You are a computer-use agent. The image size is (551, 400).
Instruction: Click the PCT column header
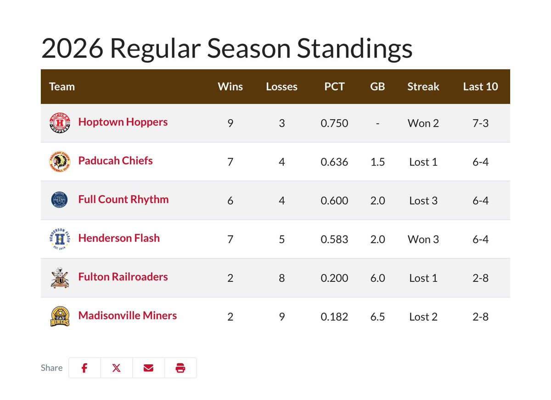(334, 87)
